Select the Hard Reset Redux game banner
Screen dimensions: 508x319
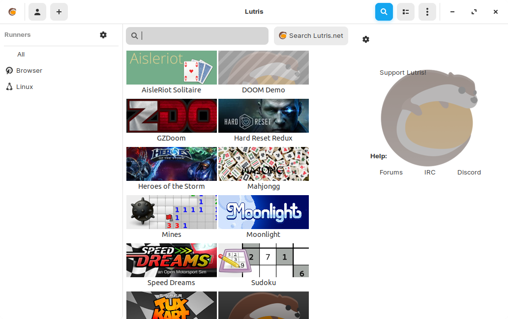coord(263,116)
